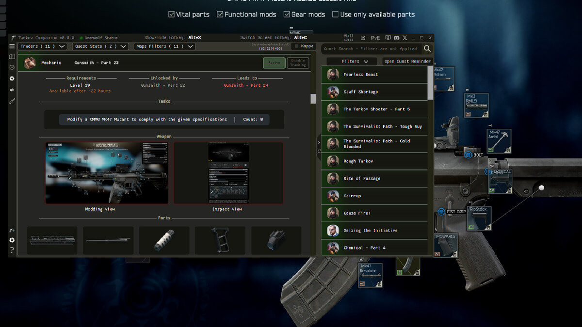Open The Survivalist Path - Cold Blooded quest
This screenshot has width=582, height=327.
(x=374, y=144)
